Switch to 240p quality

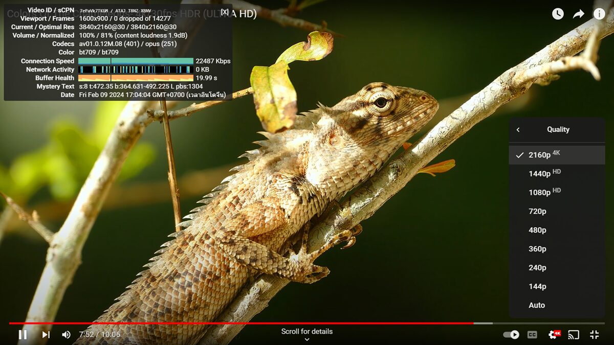tap(557, 267)
